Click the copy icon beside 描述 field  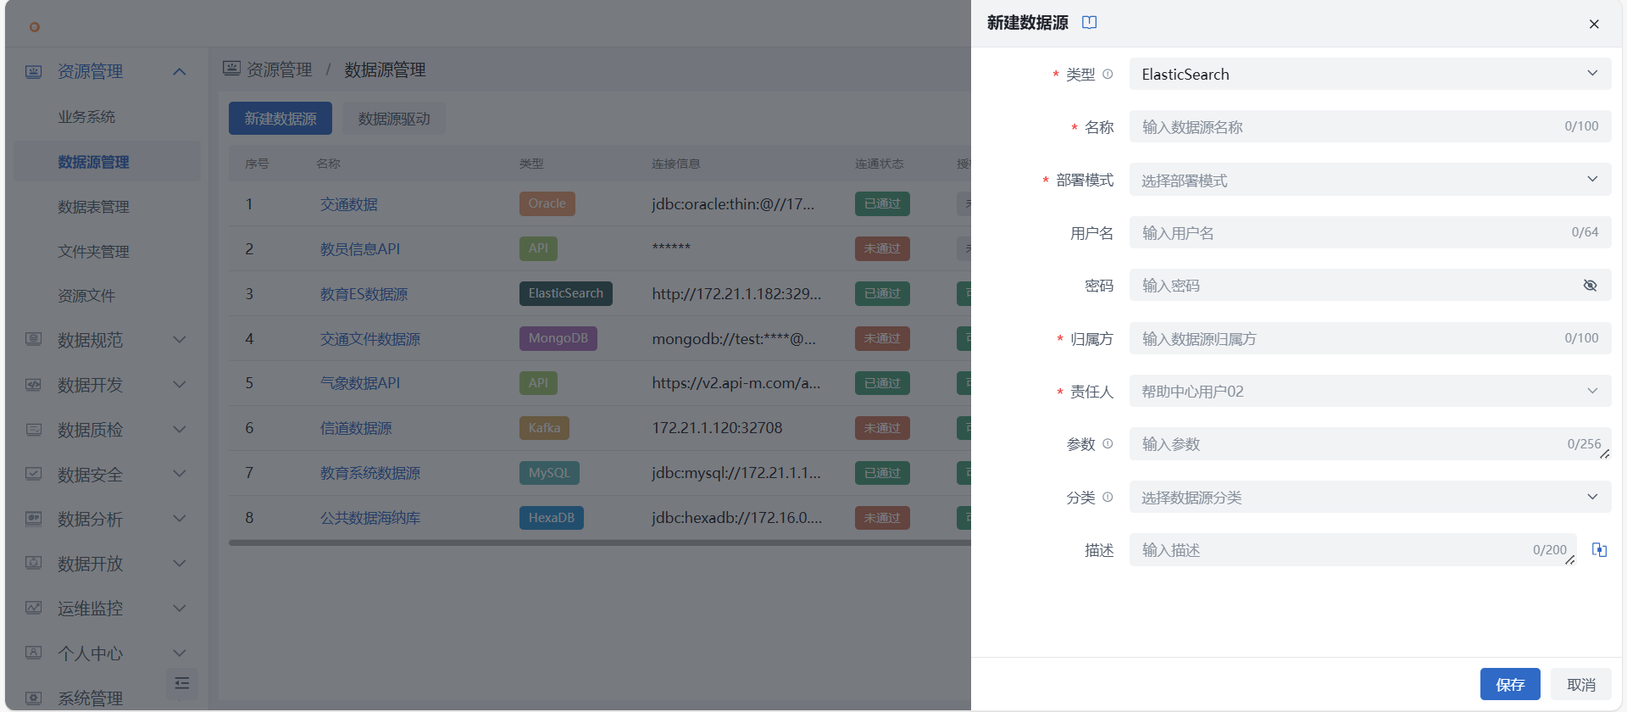[x=1599, y=550]
